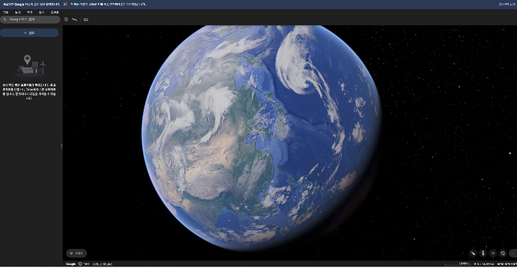Open the data attribution link in the status bar
The width and height of the screenshot is (517, 268).
(x=103, y=264)
